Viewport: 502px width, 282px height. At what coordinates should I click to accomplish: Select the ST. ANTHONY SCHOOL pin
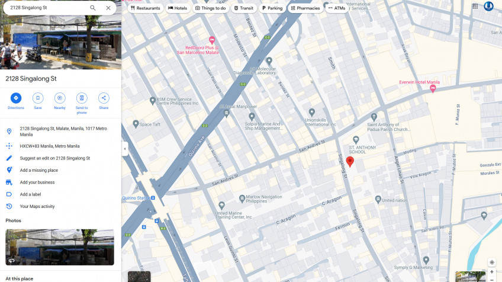pos(356,140)
